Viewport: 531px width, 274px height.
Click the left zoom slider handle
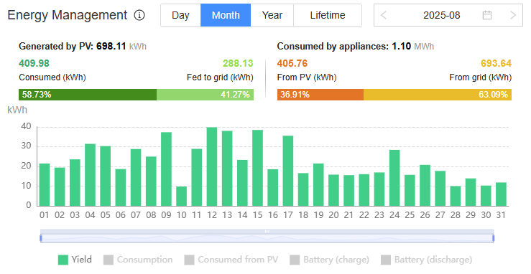pyautogui.click(x=41, y=238)
